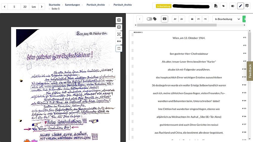Click the small left chevron in editor toolbar
The width and height of the screenshot is (253, 142).
coord(139,19)
